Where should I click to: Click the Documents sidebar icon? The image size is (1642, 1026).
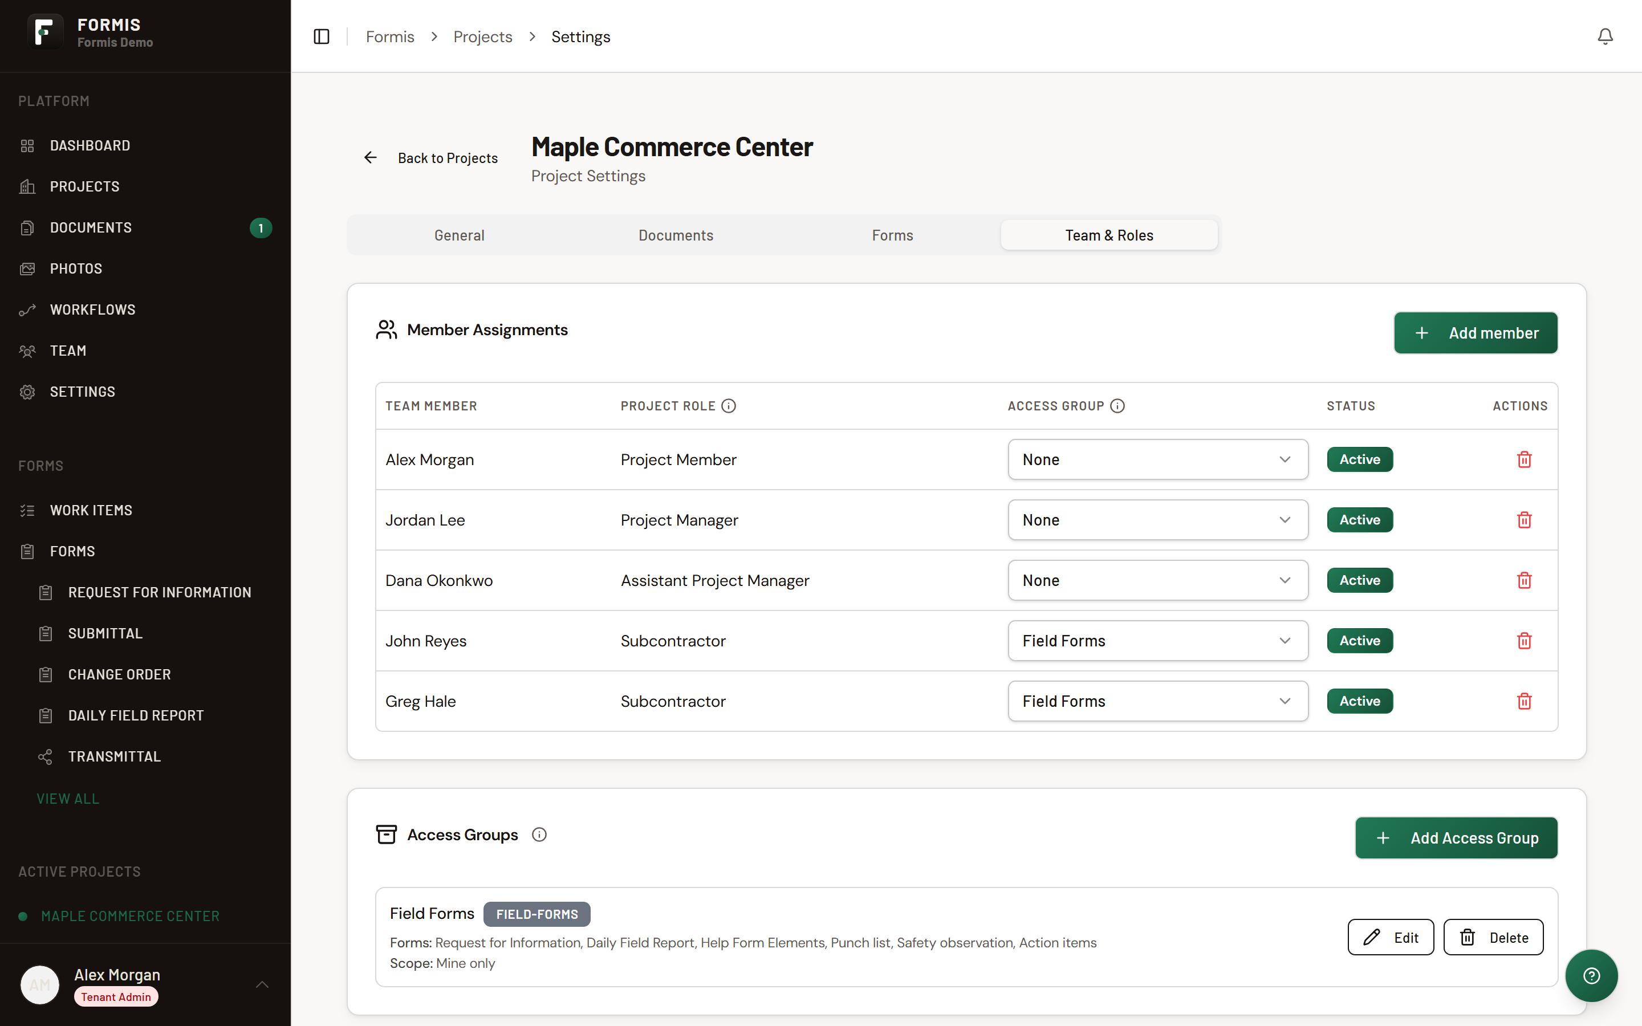click(27, 228)
